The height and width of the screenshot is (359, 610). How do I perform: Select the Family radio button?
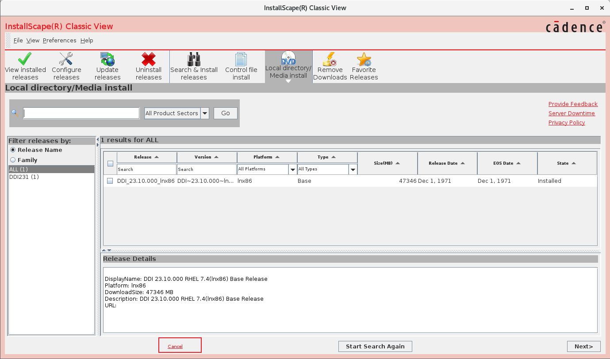[13, 160]
